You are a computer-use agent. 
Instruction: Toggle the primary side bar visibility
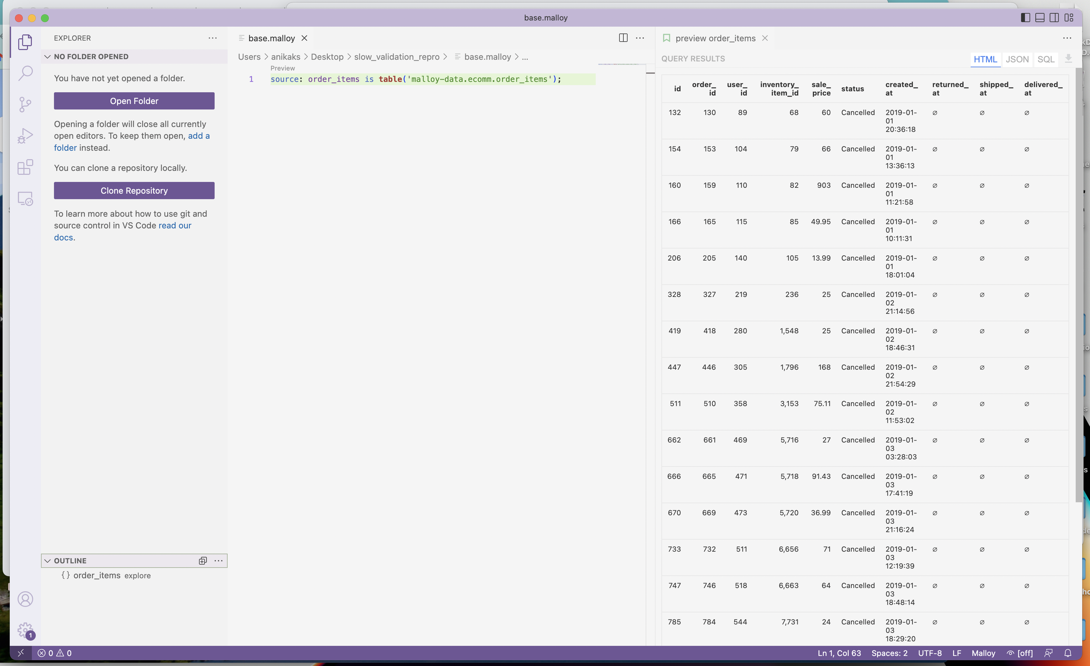coord(1025,18)
